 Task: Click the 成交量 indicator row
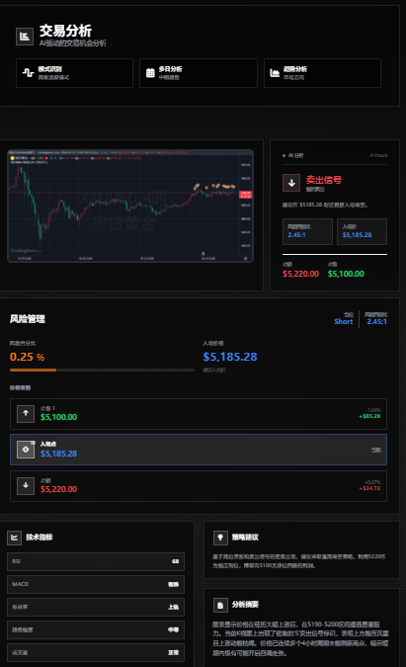coord(96,652)
